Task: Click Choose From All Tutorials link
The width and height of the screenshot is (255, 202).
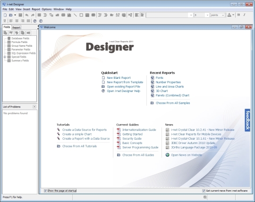Action: click(79, 146)
